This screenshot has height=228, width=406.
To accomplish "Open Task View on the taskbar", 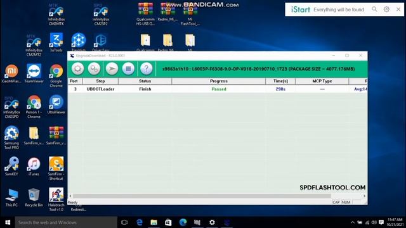I will (124, 222).
